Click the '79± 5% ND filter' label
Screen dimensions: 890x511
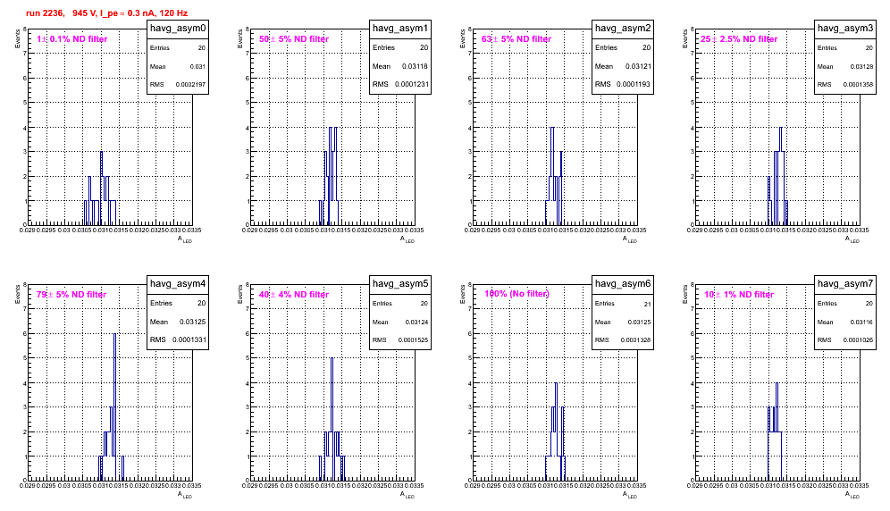(x=71, y=294)
